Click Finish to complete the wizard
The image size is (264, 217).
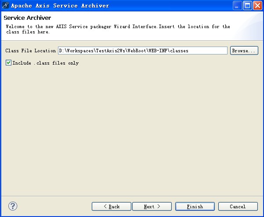coord(195,206)
